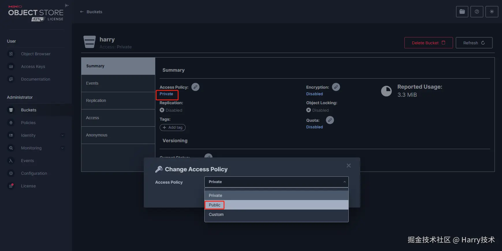Click the harry bucket icon
The width and height of the screenshot is (502, 251).
click(x=89, y=42)
